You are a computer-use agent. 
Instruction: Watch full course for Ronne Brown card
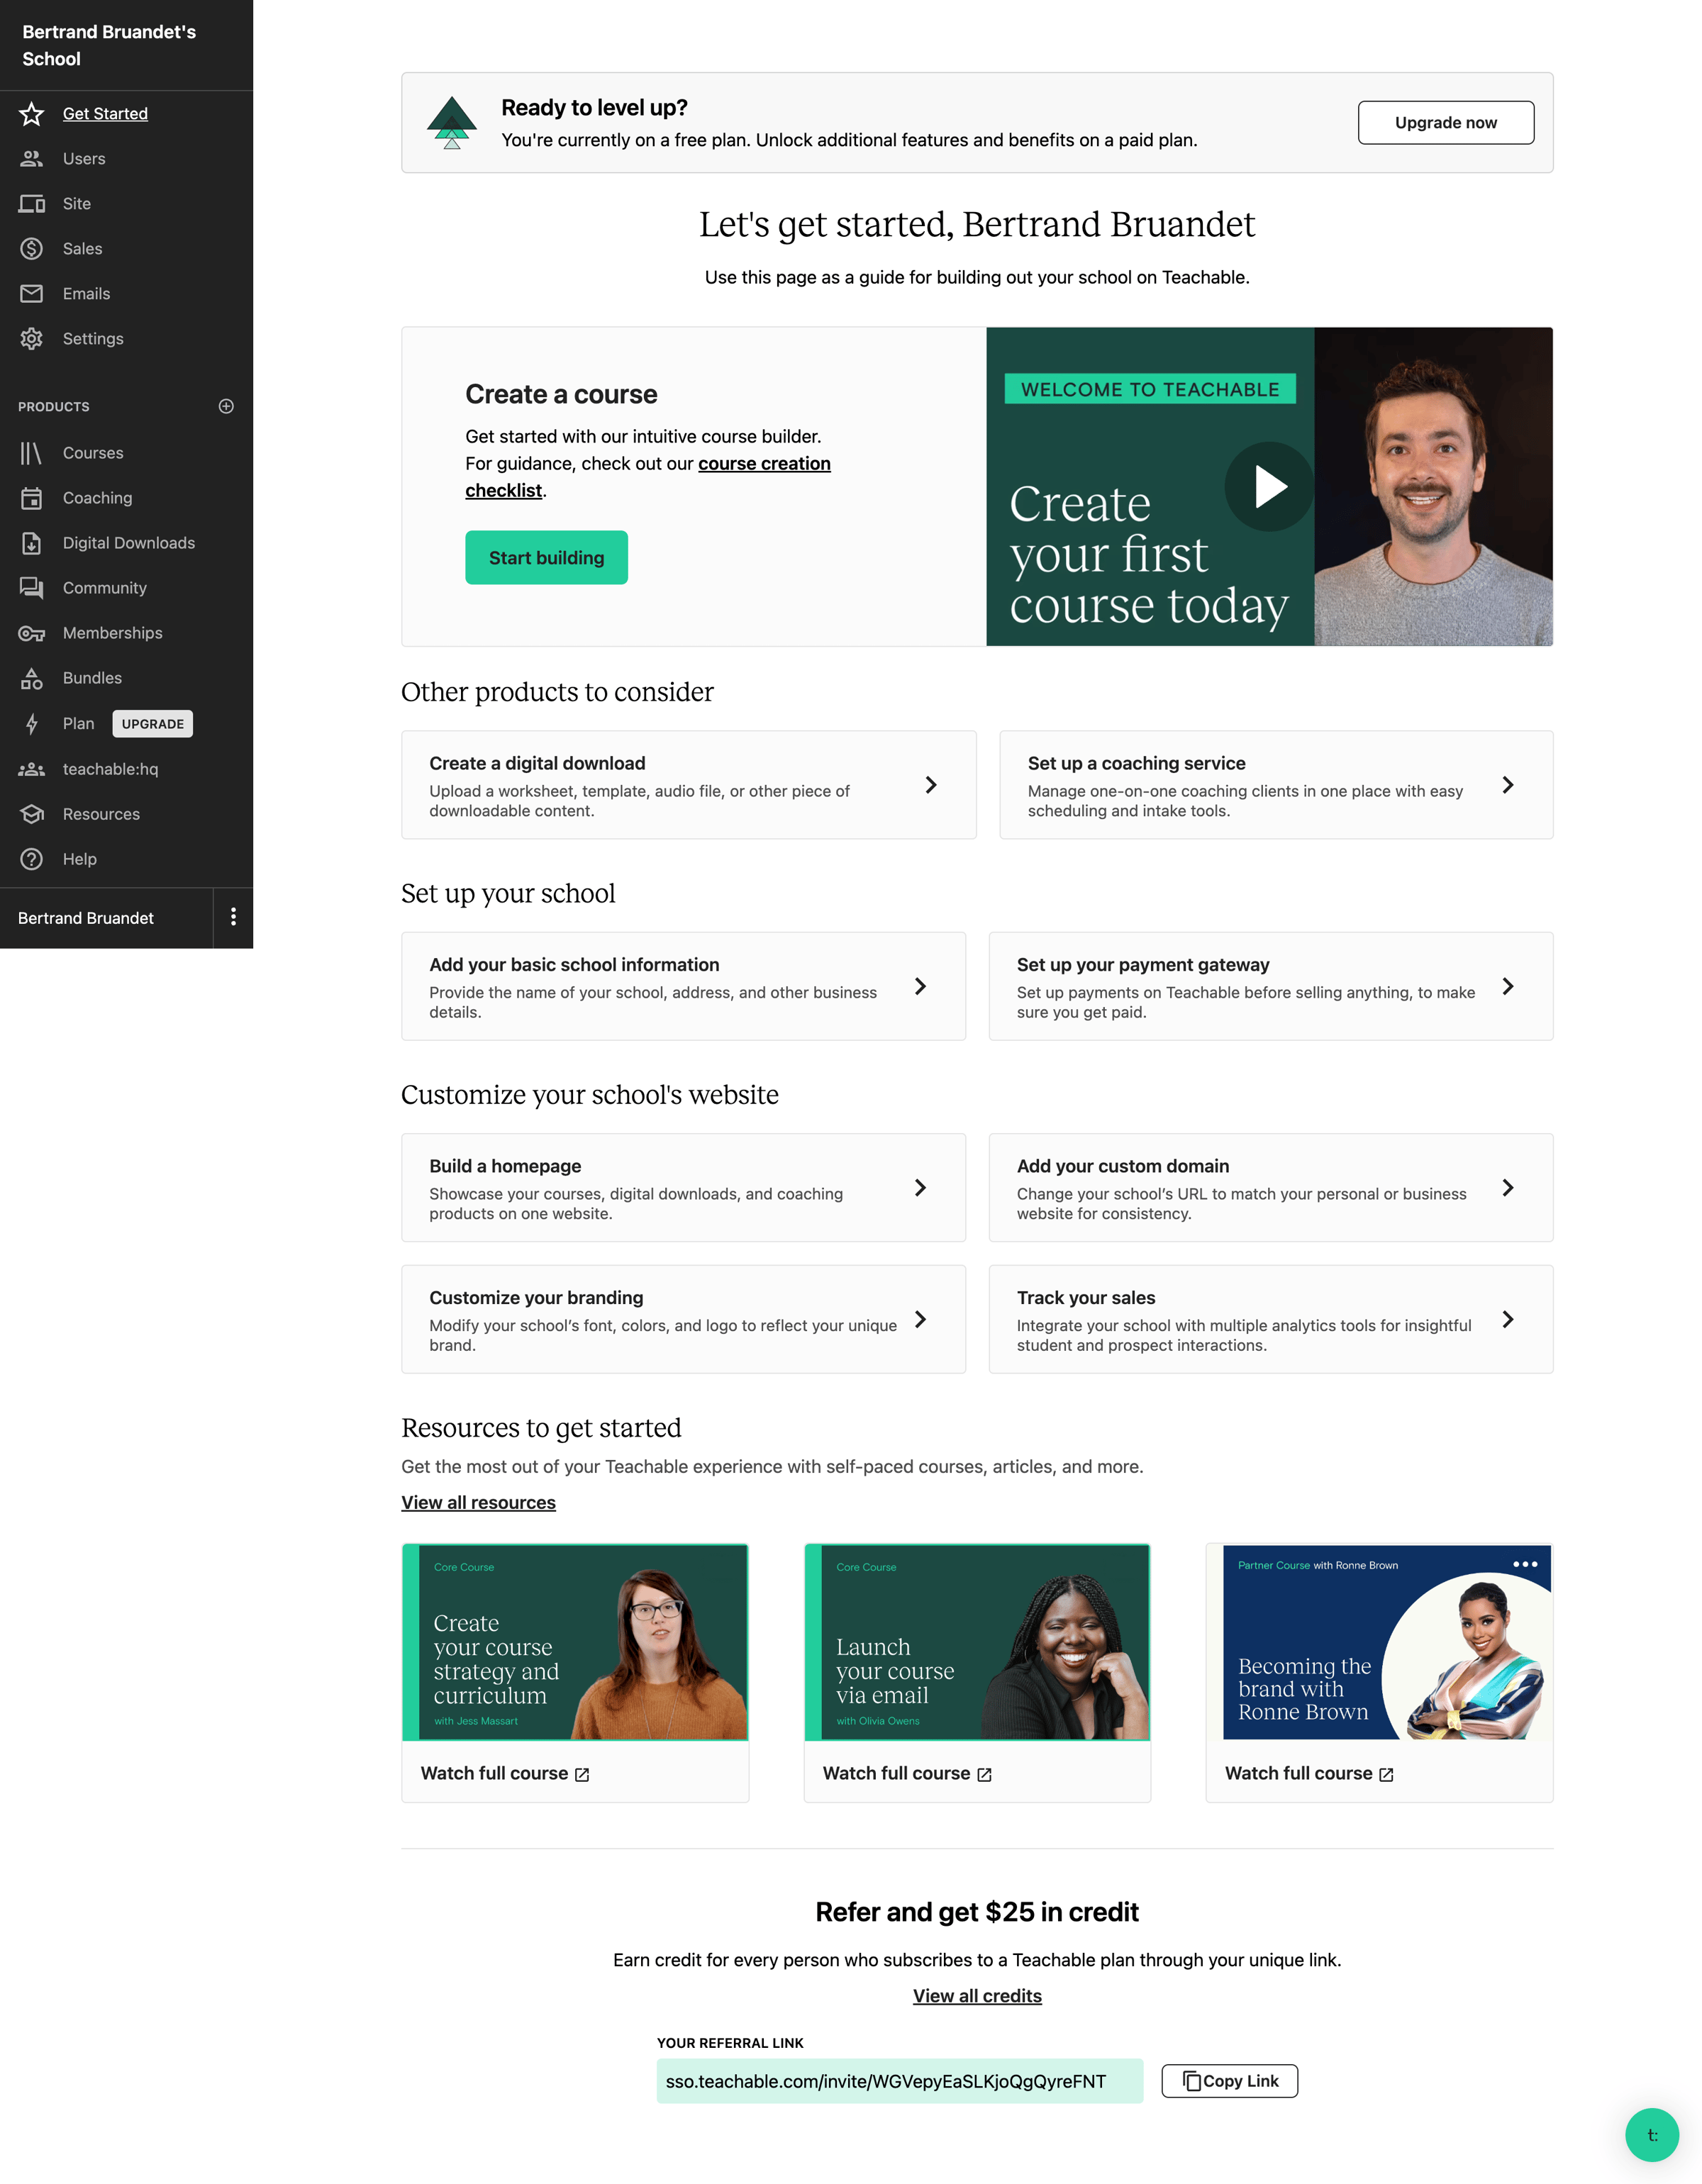1309,1774
